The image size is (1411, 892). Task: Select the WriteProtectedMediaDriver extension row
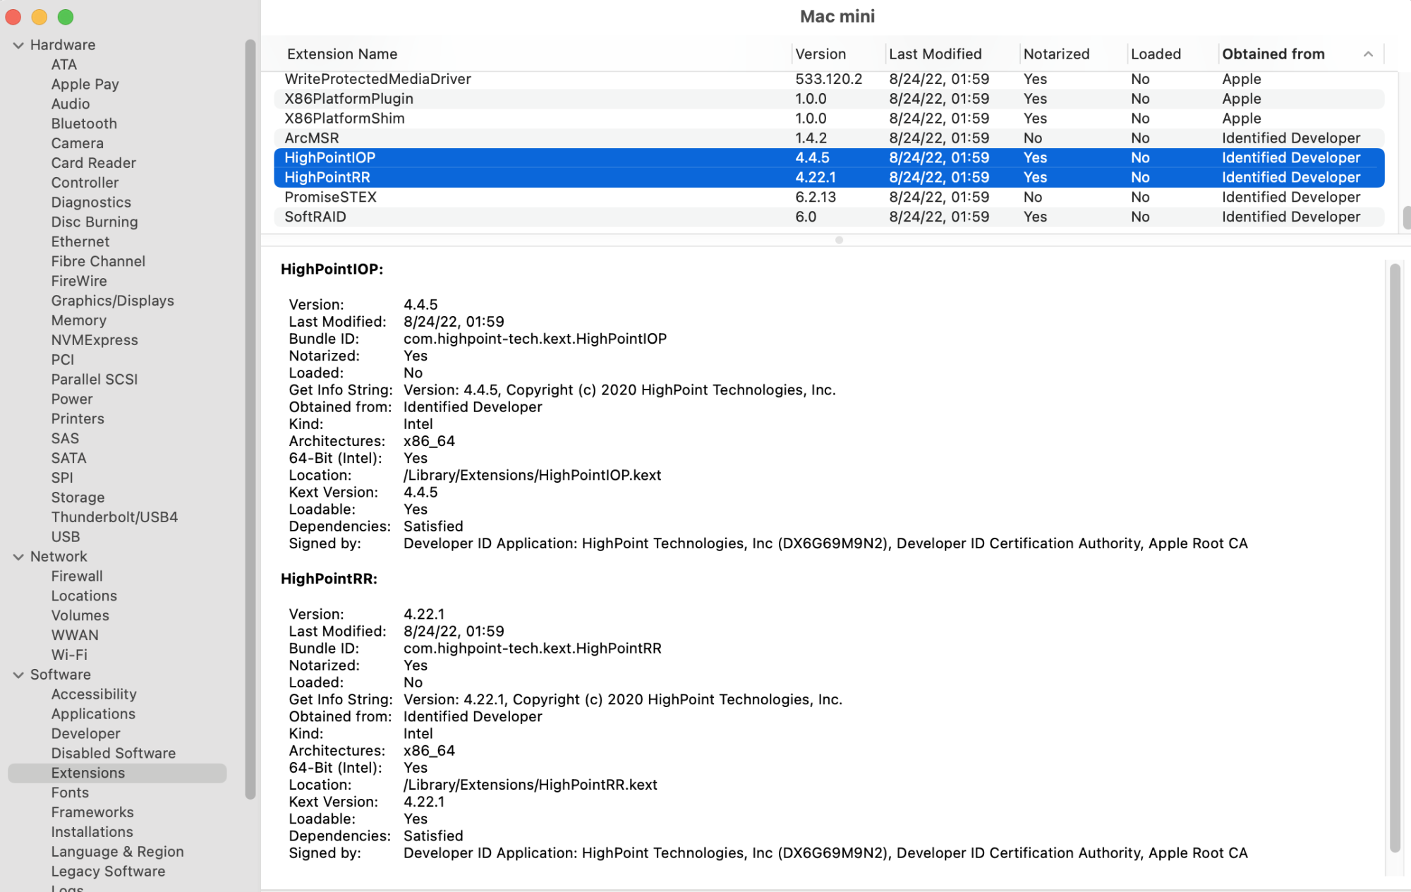point(829,79)
